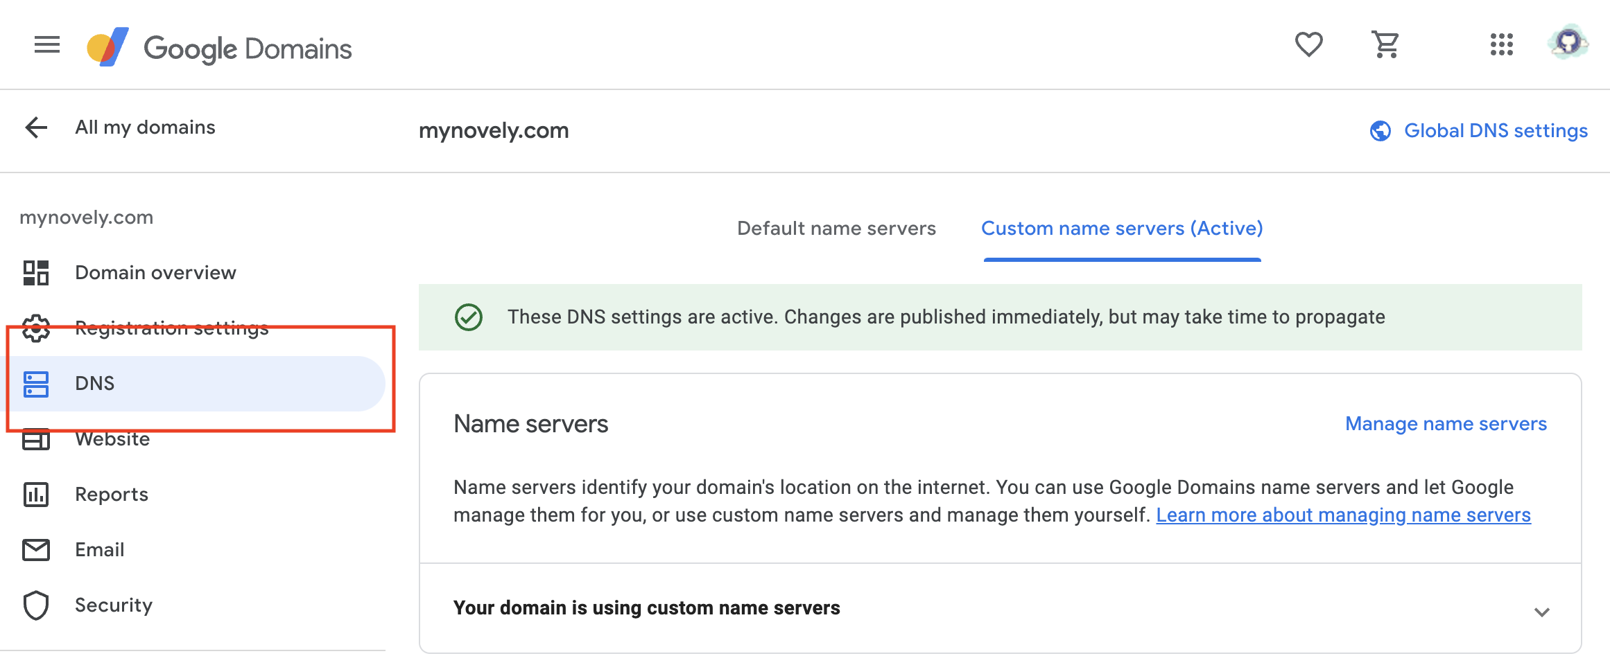Select the Security shield icon
The width and height of the screenshot is (1610, 665).
[x=35, y=605]
